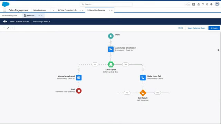221x124 pixels.
Task: Expand the Total Protection's tab chevron menu
Action: (x=80, y=10)
